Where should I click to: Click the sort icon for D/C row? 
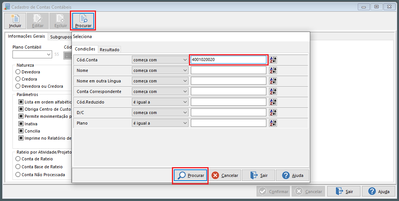point(273,113)
